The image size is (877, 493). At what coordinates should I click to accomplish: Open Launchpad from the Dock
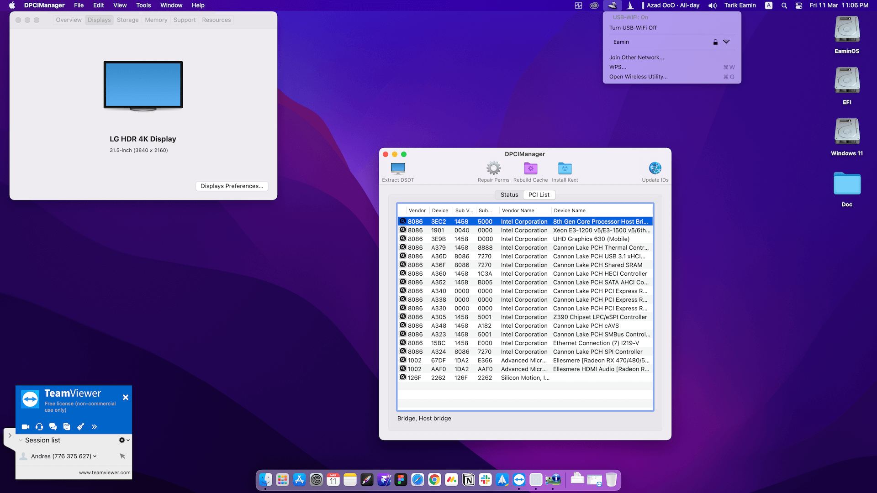[282, 480]
